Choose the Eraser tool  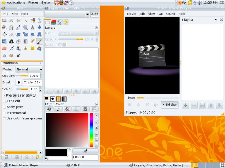(x=4, y=48)
